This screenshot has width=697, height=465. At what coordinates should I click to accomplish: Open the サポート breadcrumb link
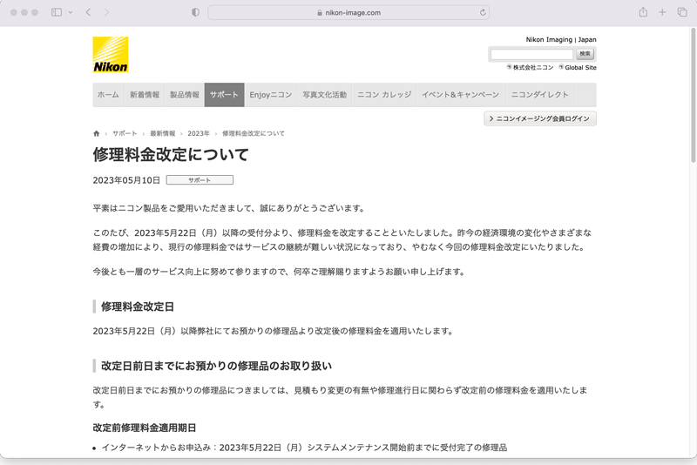coord(125,133)
